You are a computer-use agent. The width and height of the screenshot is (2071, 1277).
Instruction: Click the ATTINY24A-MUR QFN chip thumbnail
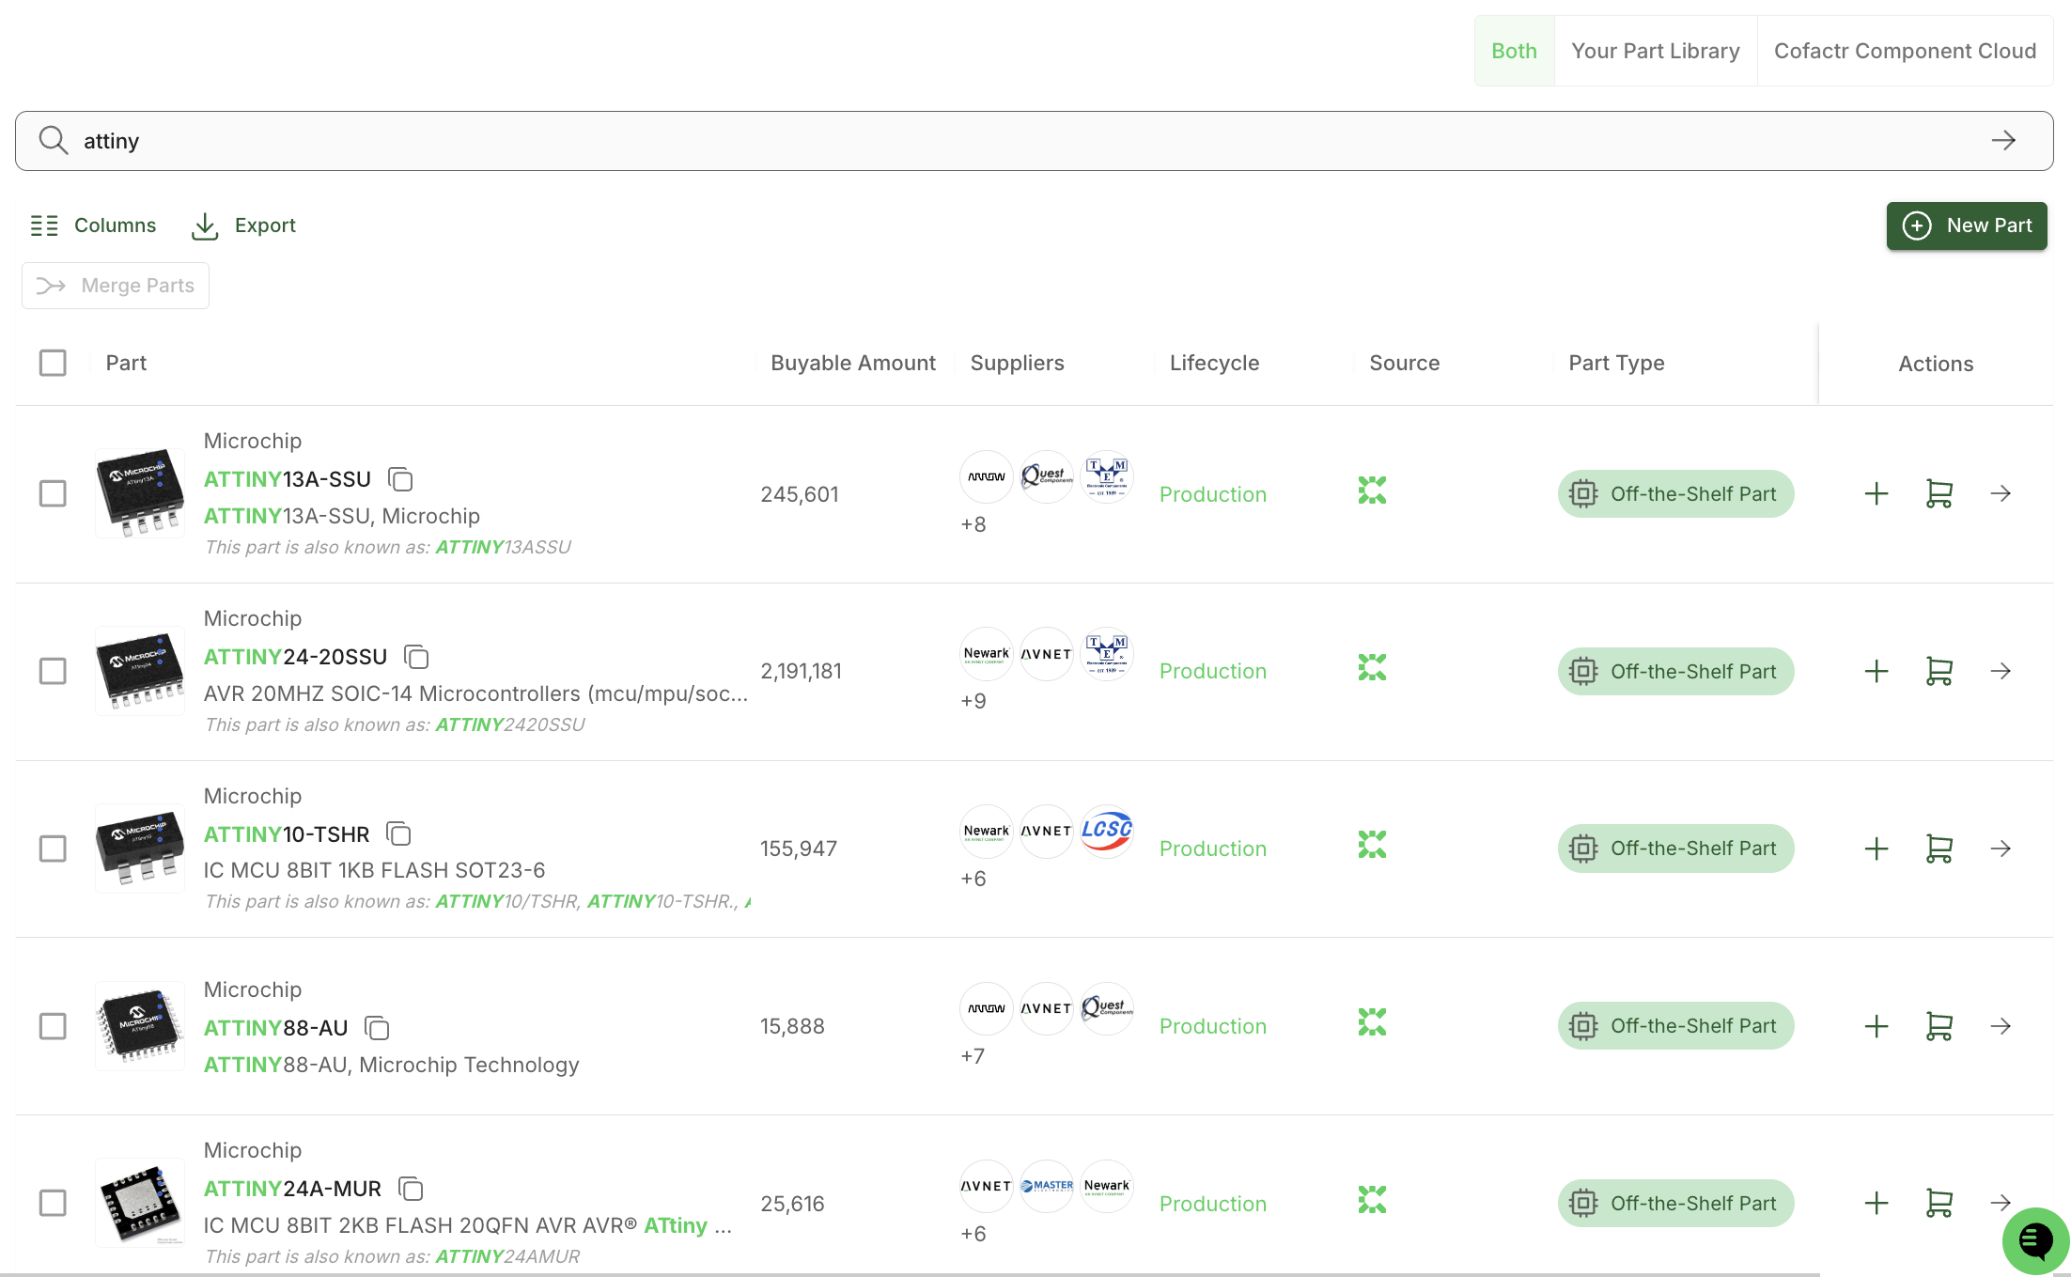click(x=140, y=1203)
